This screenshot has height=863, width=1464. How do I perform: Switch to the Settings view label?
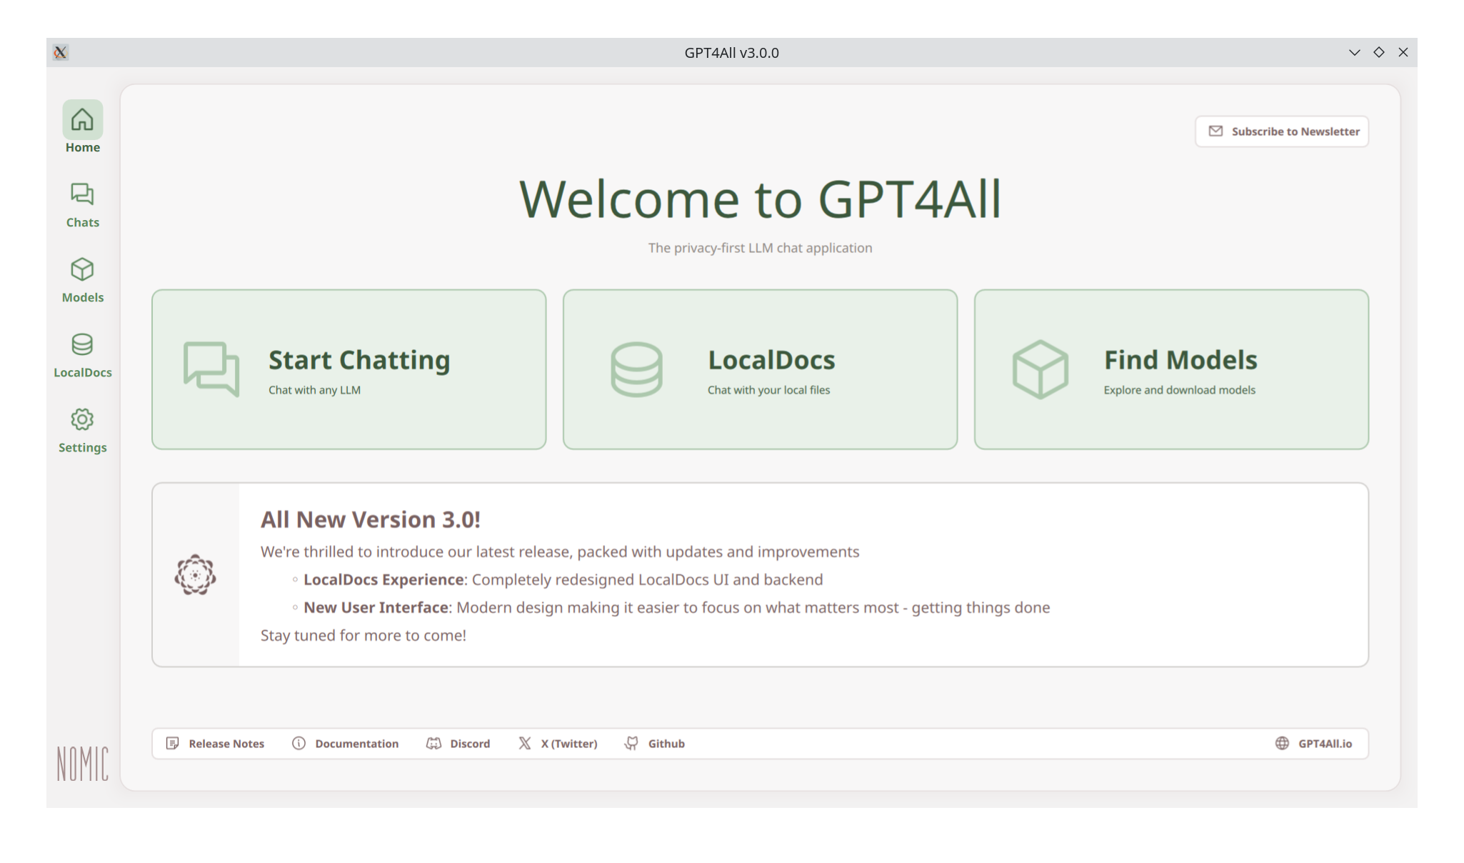coord(83,447)
